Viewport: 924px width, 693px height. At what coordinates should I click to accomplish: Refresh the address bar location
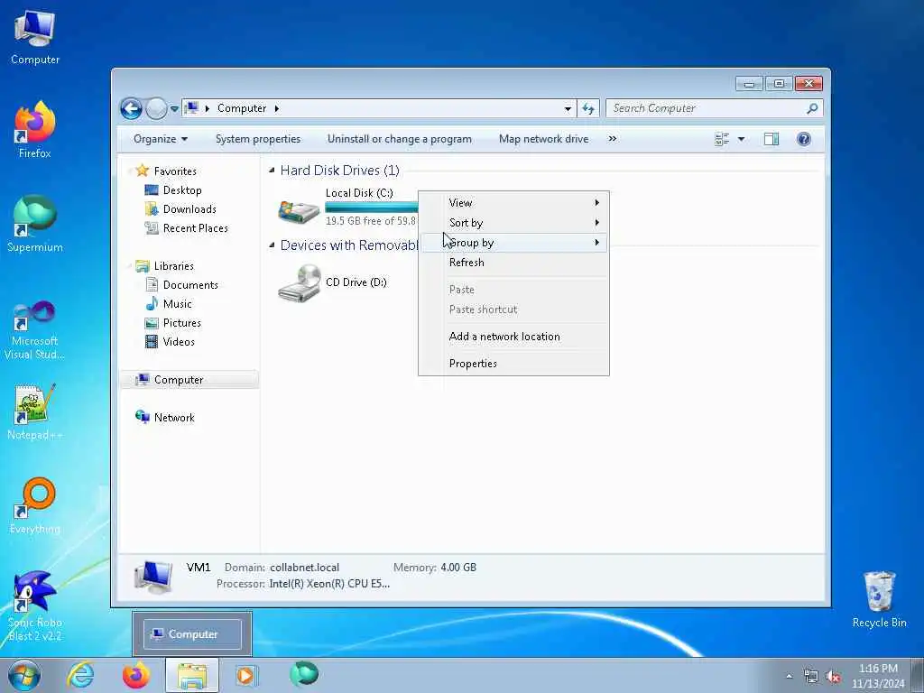point(588,108)
